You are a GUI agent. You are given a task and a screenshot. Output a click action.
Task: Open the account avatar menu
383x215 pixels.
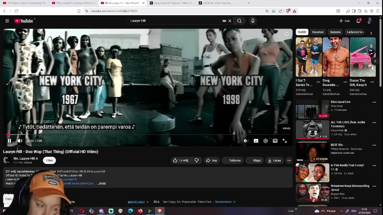click(370, 21)
